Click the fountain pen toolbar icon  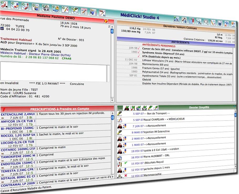75,11
